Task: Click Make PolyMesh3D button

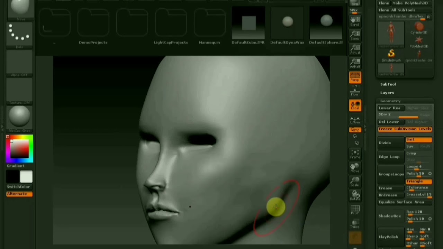Action: (412, 3)
